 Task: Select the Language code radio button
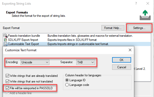67,85
